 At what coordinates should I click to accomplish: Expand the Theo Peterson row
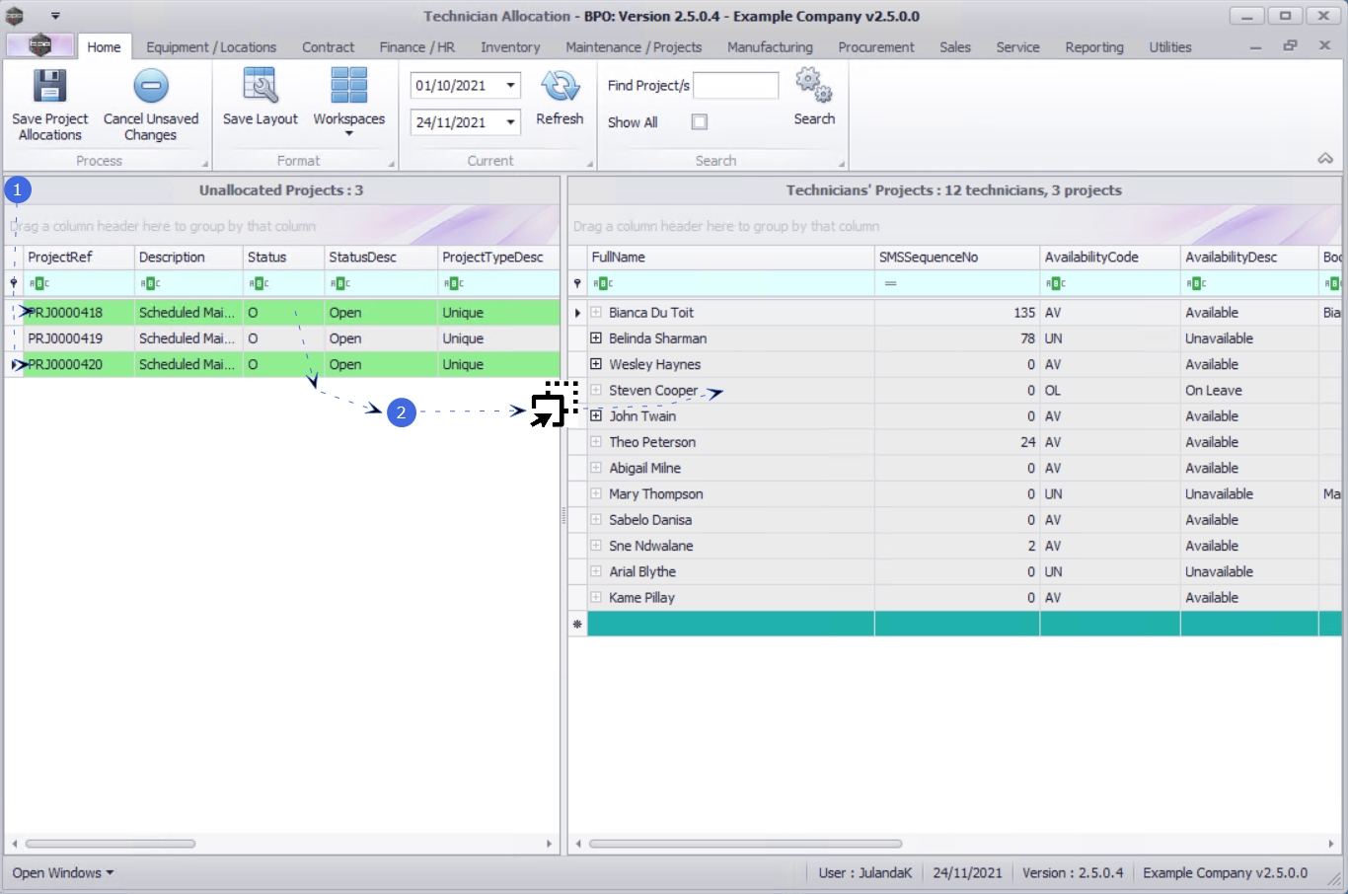pyautogui.click(x=596, y=442)
